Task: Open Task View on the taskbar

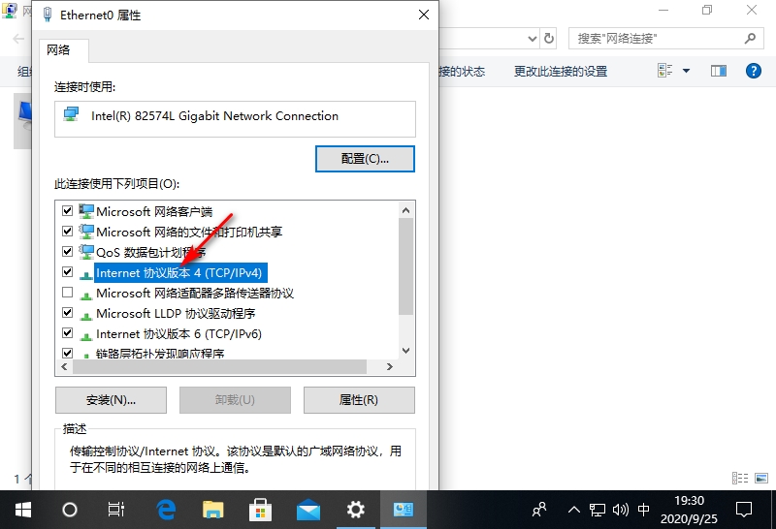Action: click(115, 510)
